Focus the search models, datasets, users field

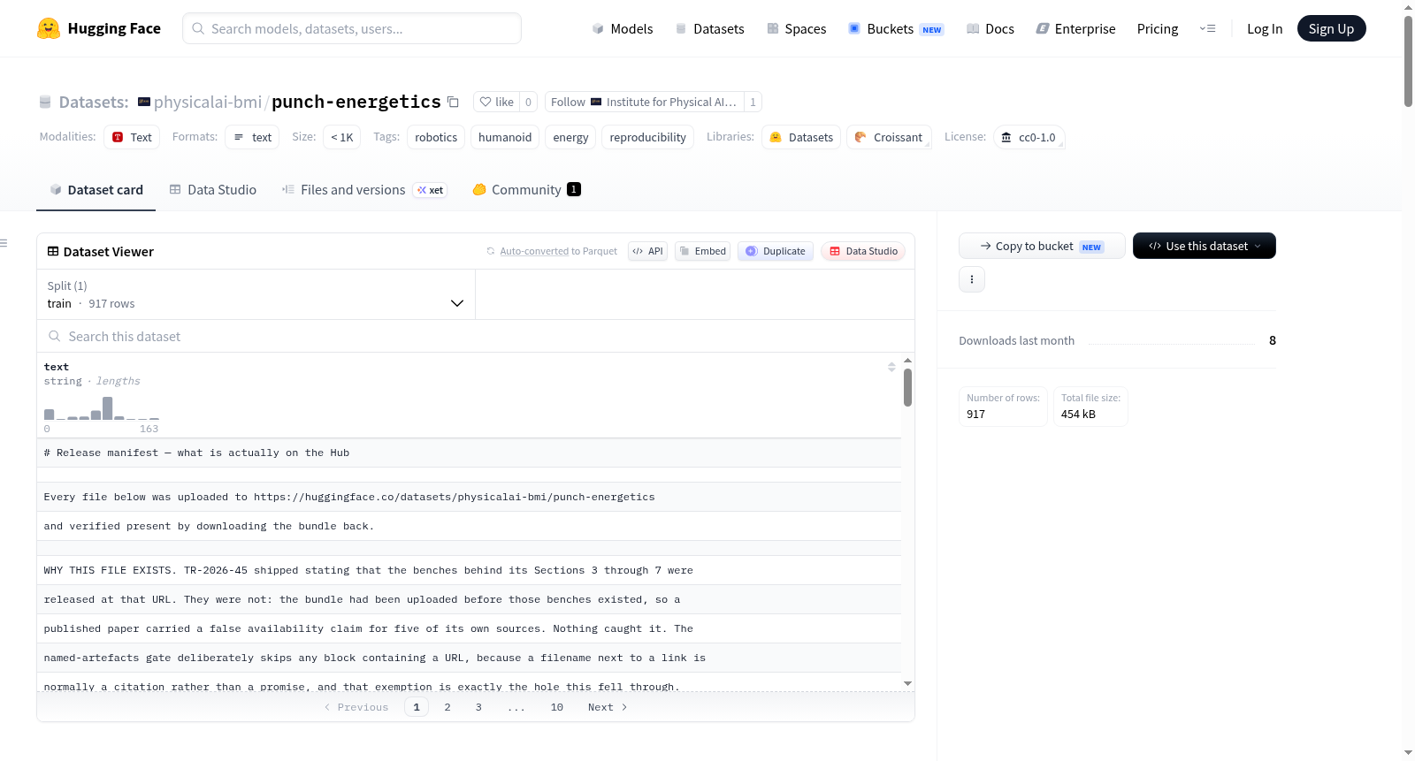click(x=352, y=28)
